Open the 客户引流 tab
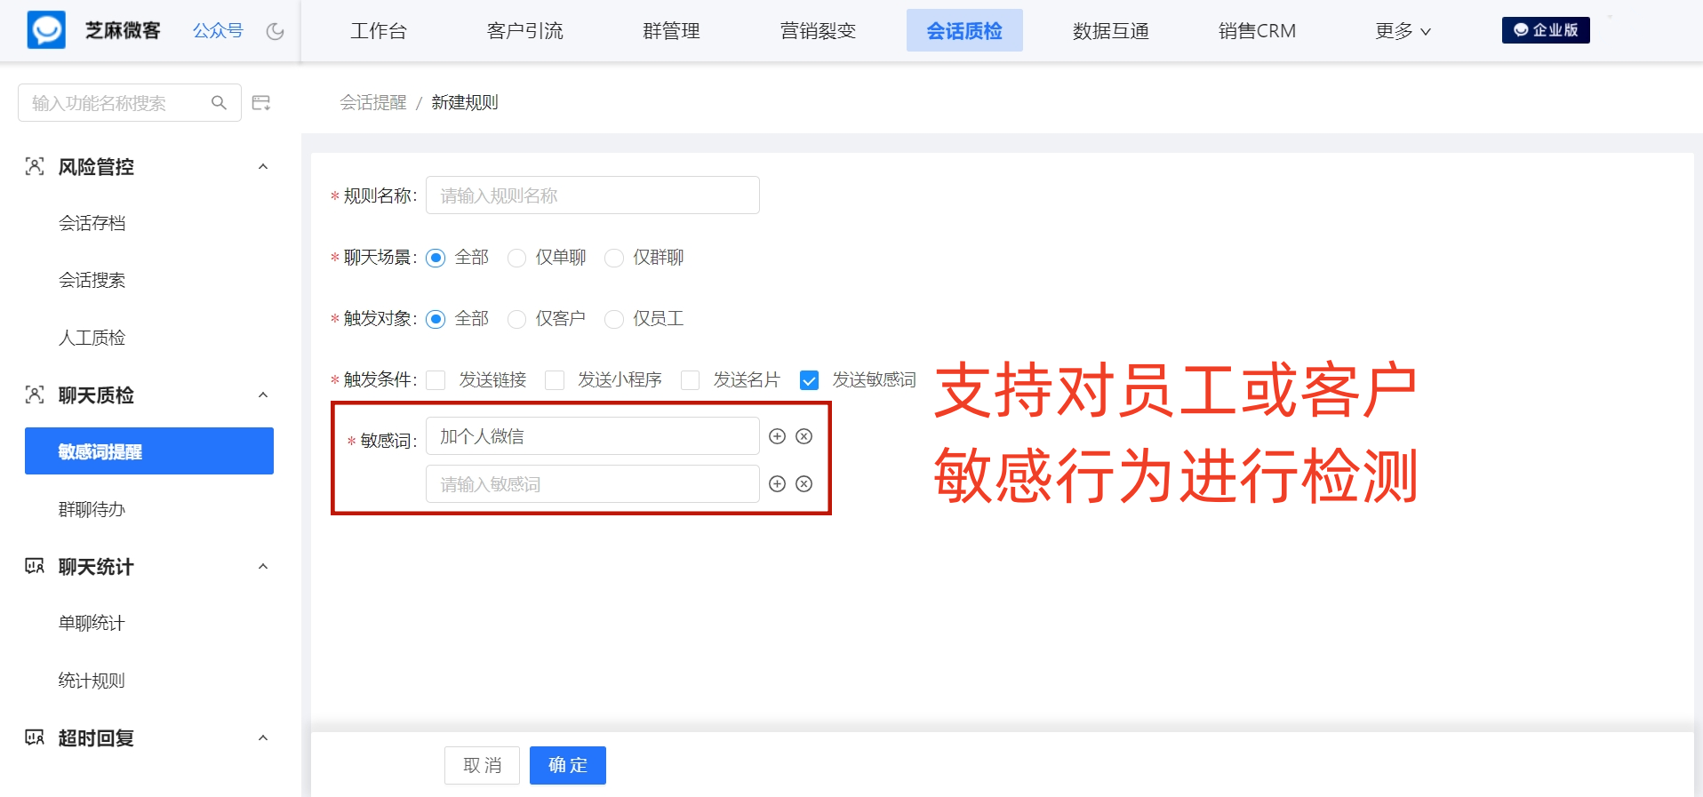Viewport: 1703px width, 797px height. pos(525,31)
